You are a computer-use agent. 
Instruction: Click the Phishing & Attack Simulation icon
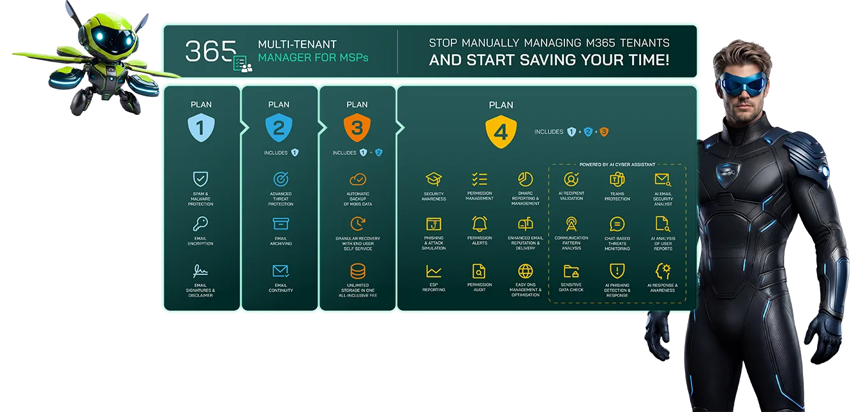tap(434, 224)
